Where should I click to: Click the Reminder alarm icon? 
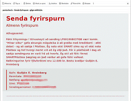pyautogui.click(x=60, y=4)
